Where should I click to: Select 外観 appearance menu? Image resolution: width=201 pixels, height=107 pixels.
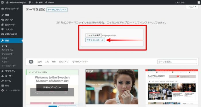11,41
